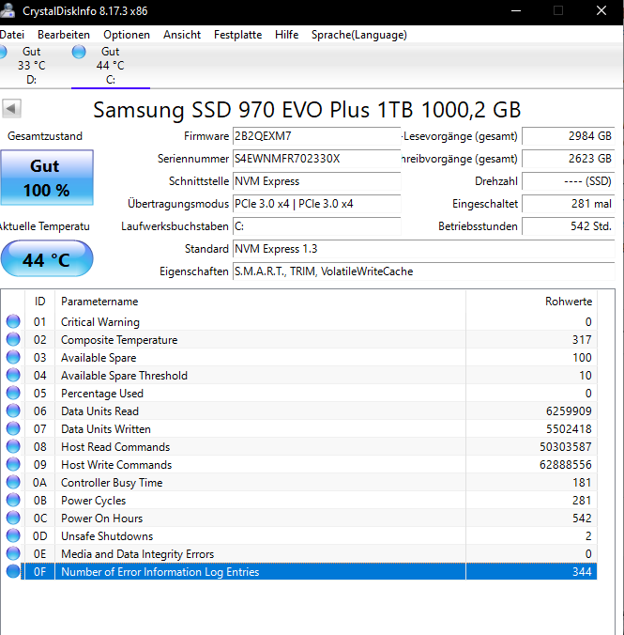Select the Host Write Commands parameter name
The image size is (624, 635).
(x=116, y=464)
